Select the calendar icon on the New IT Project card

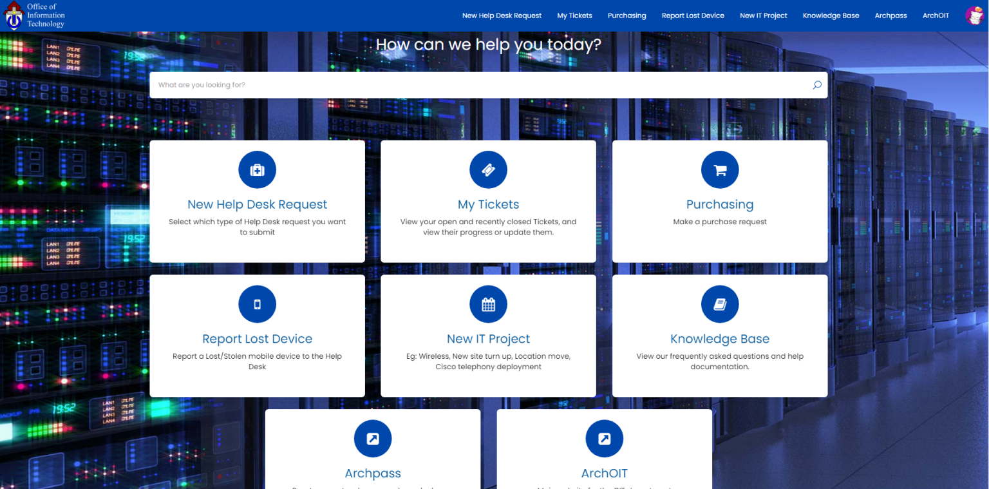[488, 303]
